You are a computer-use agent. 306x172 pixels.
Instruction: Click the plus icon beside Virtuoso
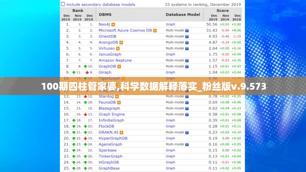pos(118,48)
